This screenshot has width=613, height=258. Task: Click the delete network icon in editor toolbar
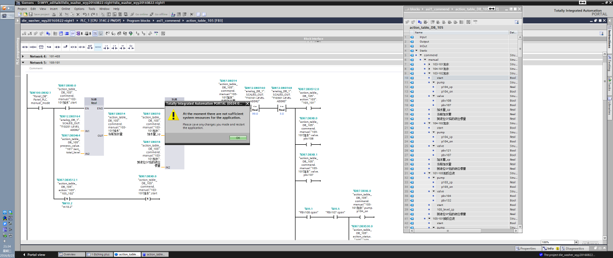[30, 33]
